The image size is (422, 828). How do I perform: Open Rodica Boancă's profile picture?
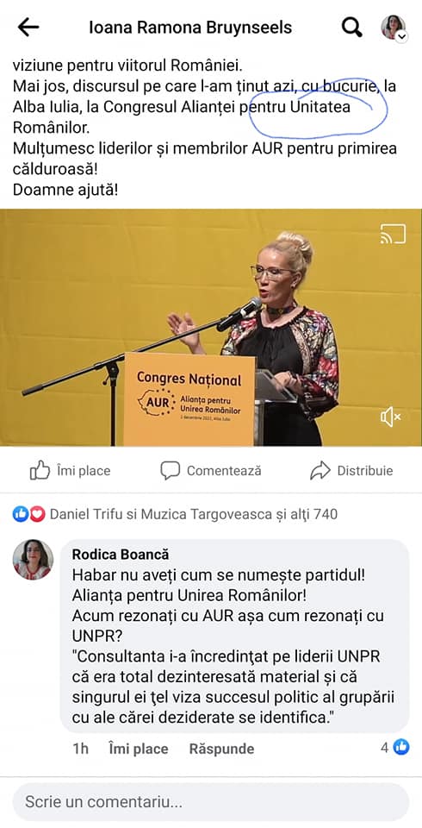[33, 559]
